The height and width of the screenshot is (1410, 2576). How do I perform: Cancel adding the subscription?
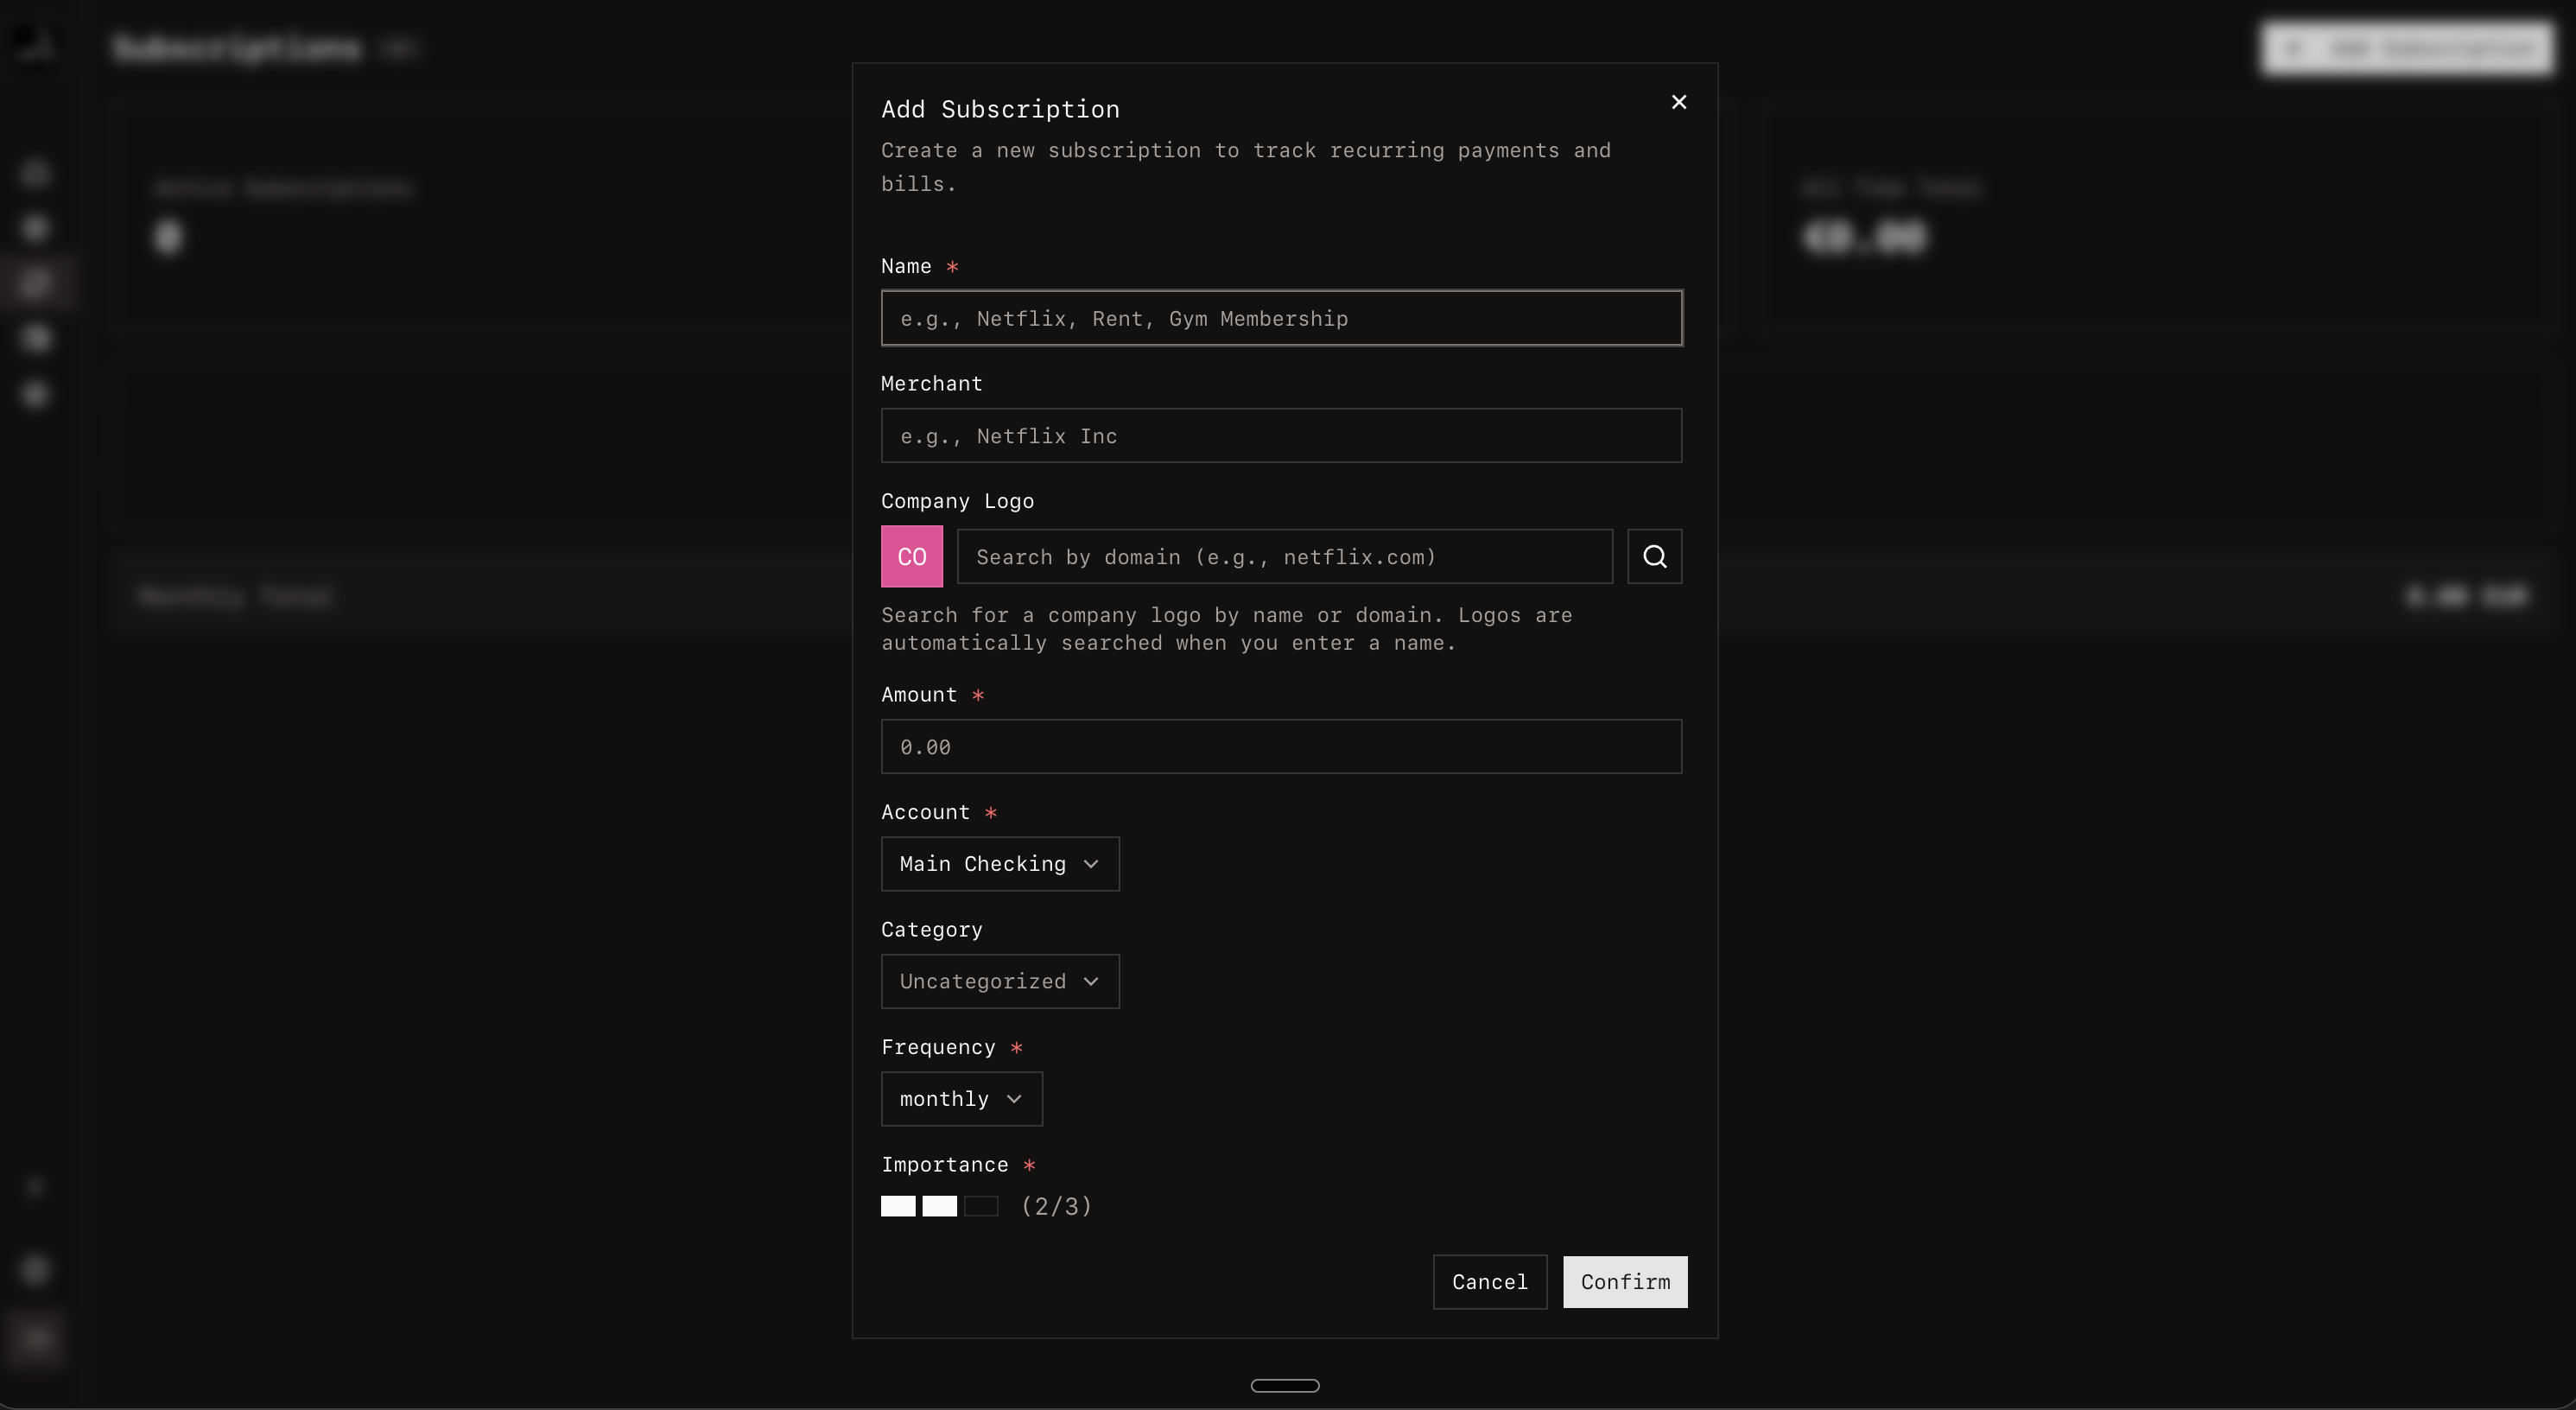[x=1489, y=1281]
